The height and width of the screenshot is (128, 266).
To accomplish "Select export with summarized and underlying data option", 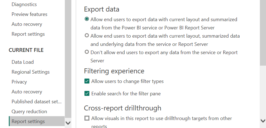I will pyautogui.click(x=87, y=35).
